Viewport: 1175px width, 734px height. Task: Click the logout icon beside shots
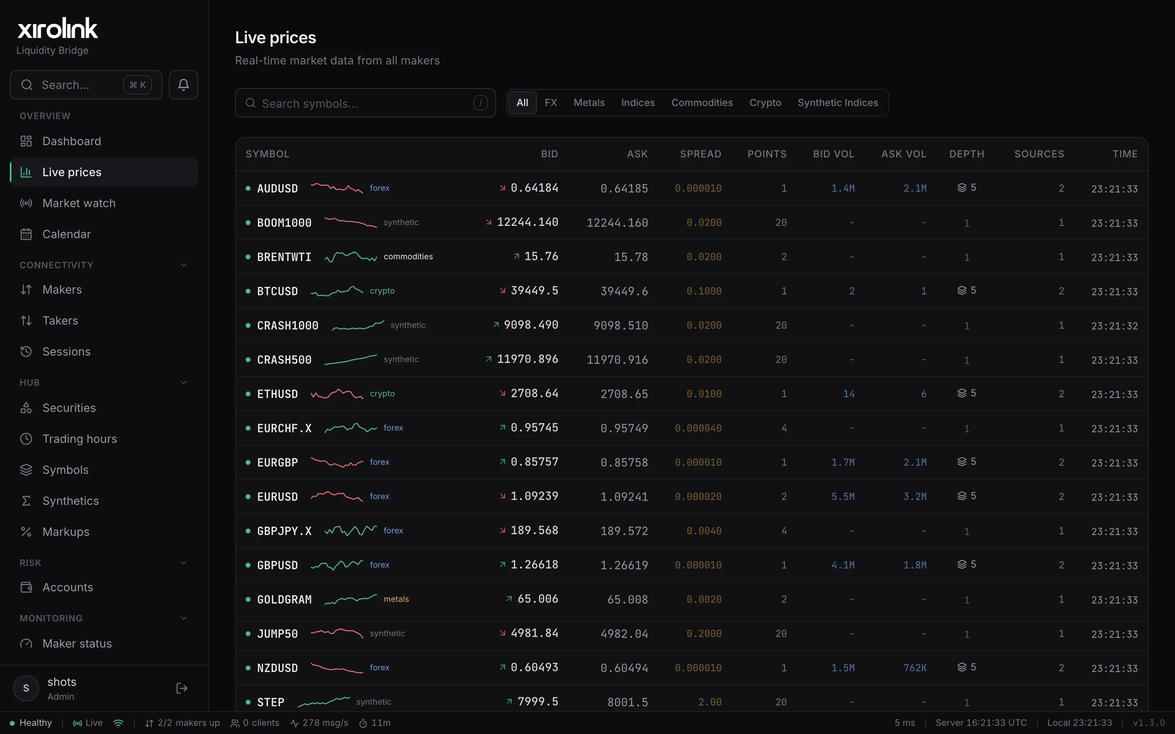[182, 688]
